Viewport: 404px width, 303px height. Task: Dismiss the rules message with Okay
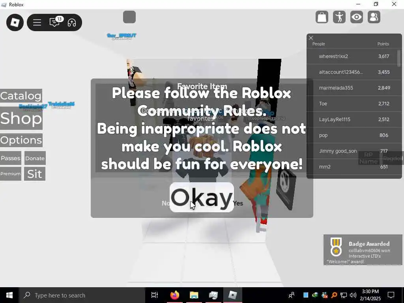pyautogui.click(x=202, y=197)
